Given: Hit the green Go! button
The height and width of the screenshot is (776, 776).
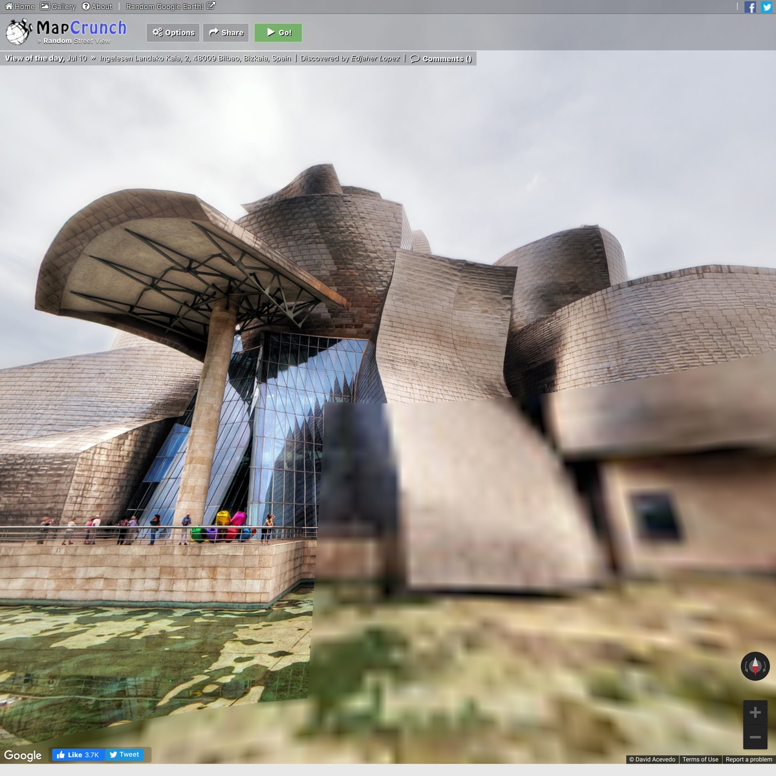Looking at the screenshot, I should [278, 32].
